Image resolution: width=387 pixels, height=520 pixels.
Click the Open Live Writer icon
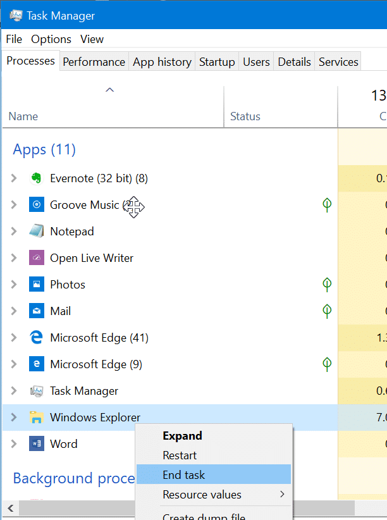click(37, 257)
